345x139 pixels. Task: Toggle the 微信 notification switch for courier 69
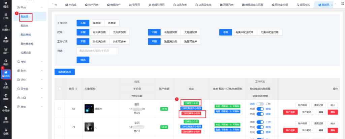coord(260,109)
